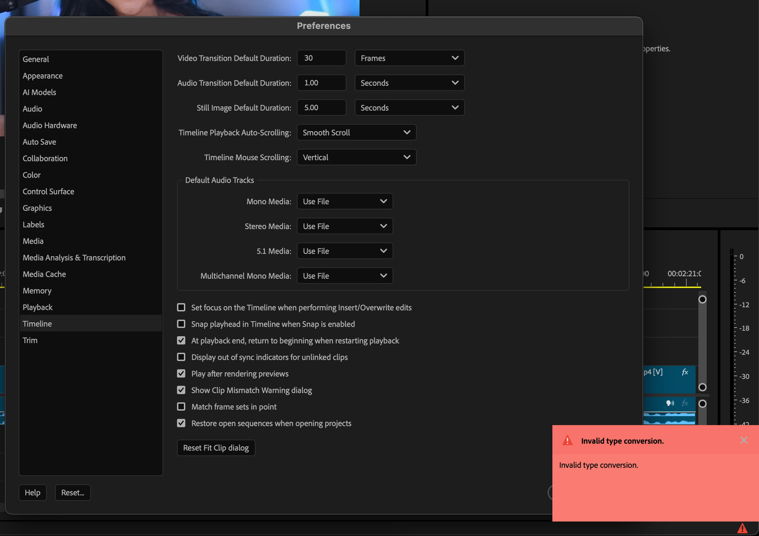Click the fx badge on the video clip

tap(685, 372)
